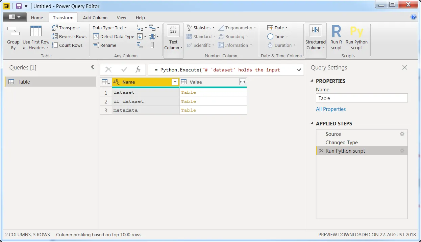Switch to the Home tab
This screenshot has height=242, width=421.
point(37,18)
